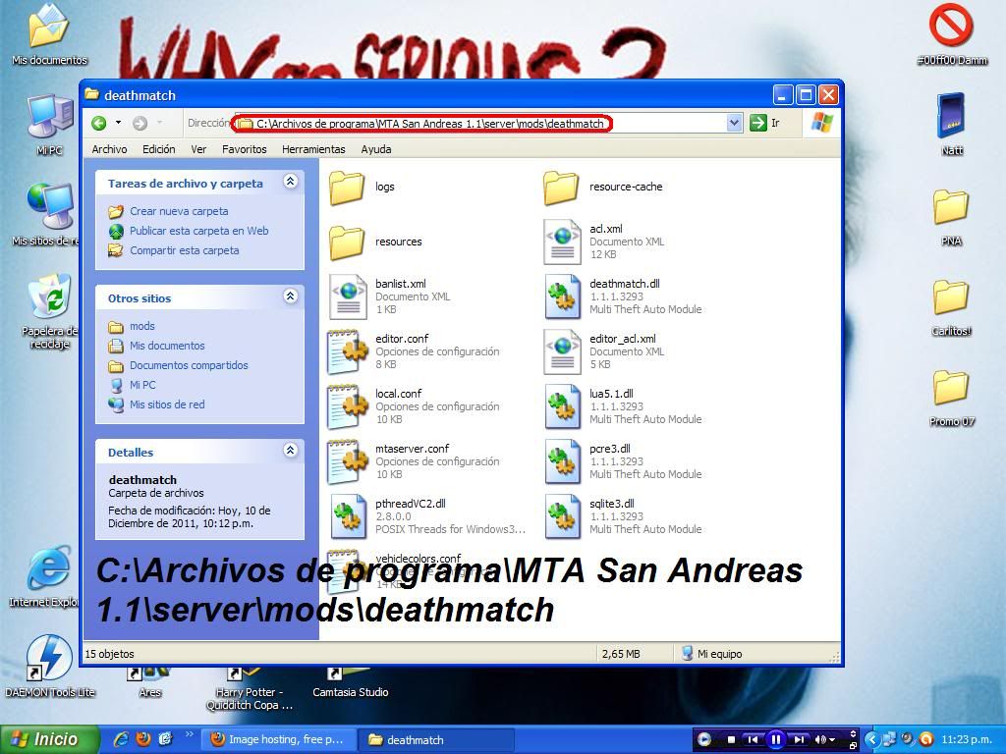The height and width of the screenshot is (754, 1006).
Task: Open the Edición menu
Action: coord(158,149)
